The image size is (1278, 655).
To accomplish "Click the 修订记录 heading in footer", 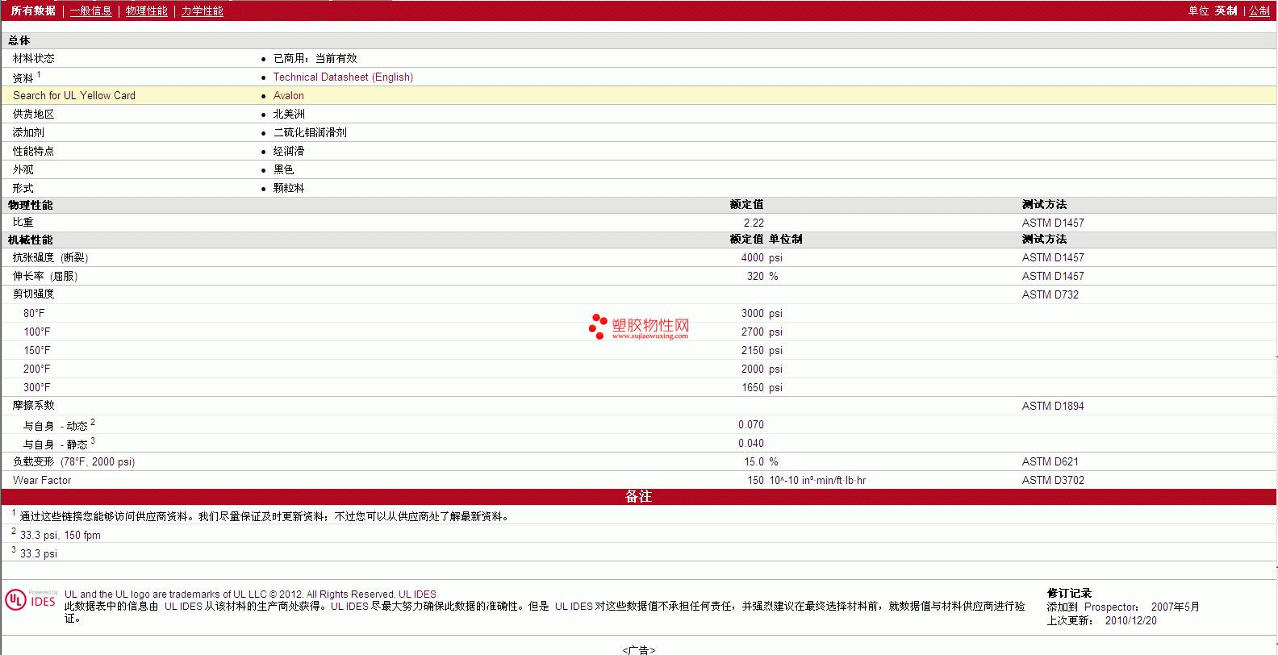I will (x=1069, y=593).
